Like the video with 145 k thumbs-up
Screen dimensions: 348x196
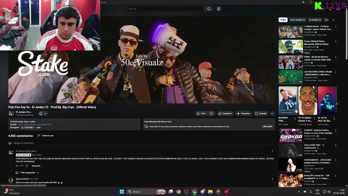click(x=201, y=114)
